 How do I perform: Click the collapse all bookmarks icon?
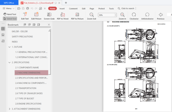29,25
